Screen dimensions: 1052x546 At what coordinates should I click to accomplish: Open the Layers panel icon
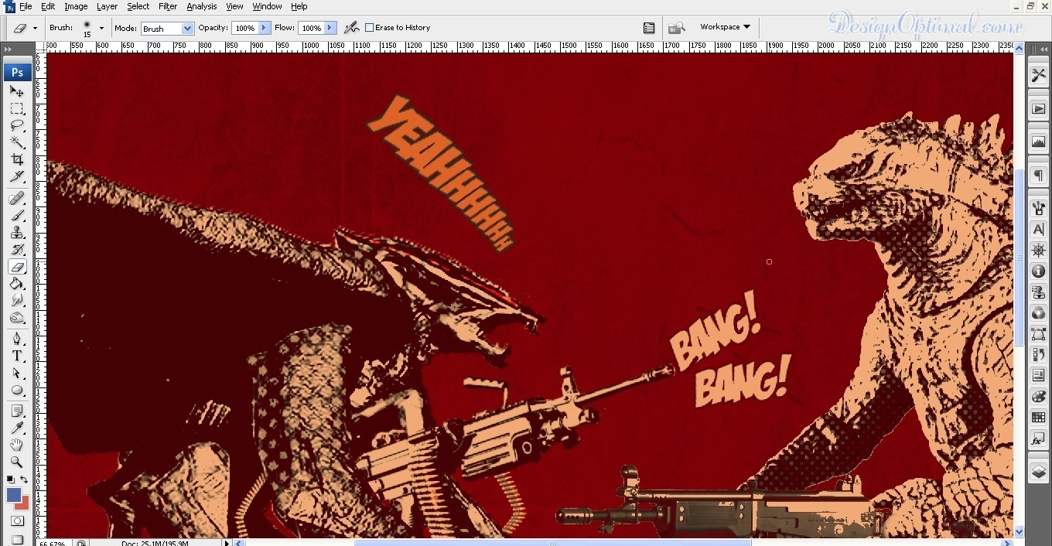(x=1038, y=471)
